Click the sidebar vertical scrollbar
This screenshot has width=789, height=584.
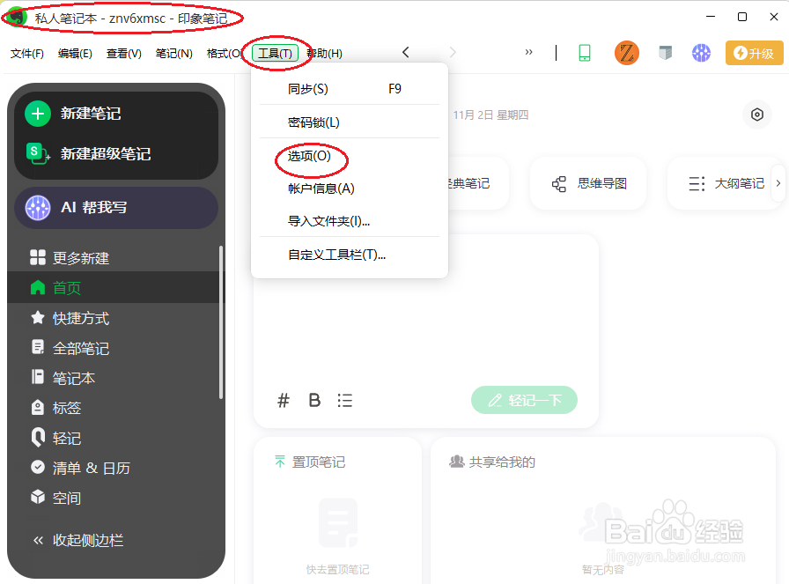tap(220, 322)
